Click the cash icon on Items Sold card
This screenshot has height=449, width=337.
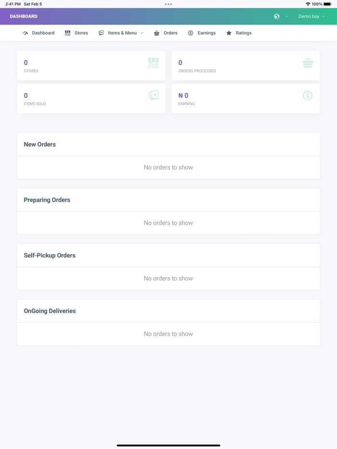click(x=153, y=95)
